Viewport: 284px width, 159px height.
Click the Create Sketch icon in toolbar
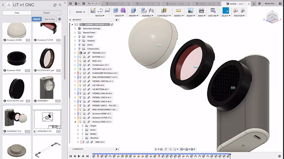point(93,10)
